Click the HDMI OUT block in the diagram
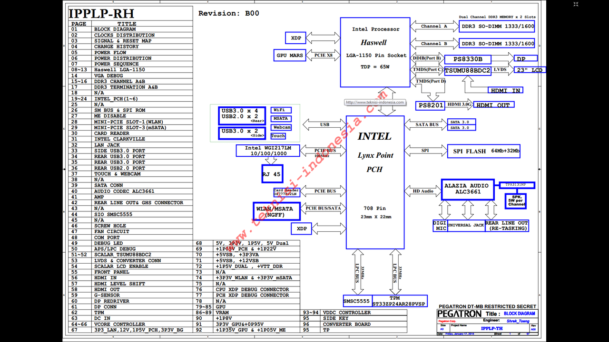The width and height of the screenshot is (609, 342). click(494, 105)
